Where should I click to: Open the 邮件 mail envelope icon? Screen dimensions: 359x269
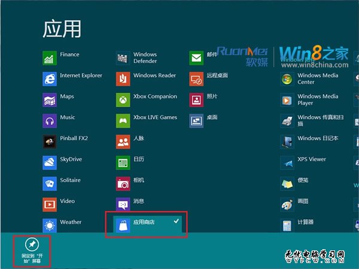[196, 58]
